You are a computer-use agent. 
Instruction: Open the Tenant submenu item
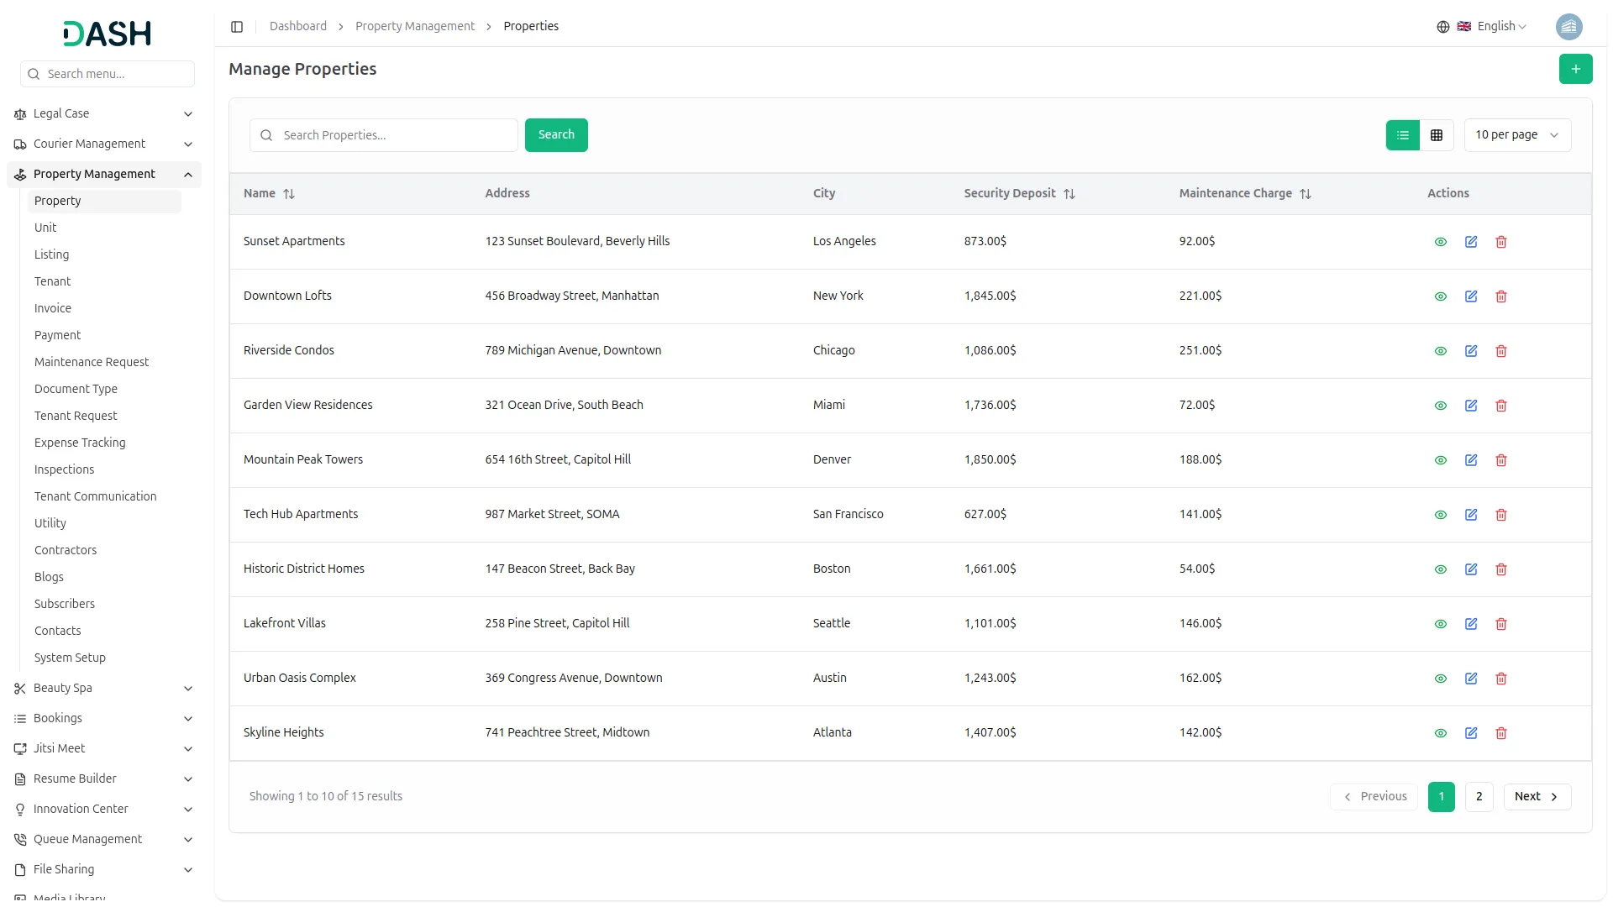click(x=52, y=281)
